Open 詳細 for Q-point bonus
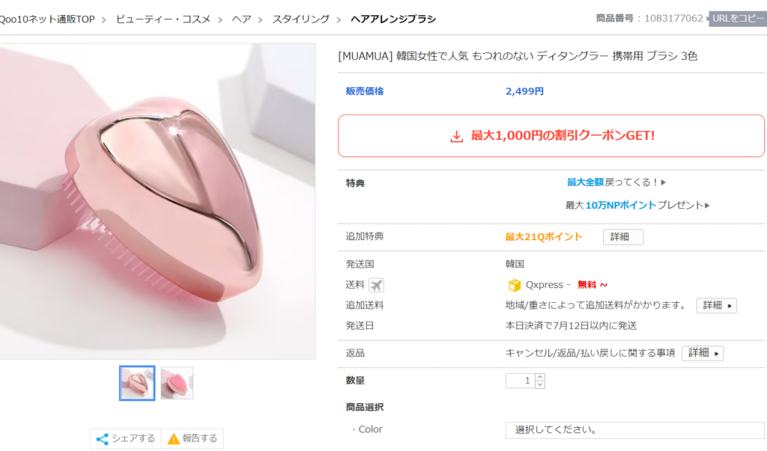 [x=622, y=237]
